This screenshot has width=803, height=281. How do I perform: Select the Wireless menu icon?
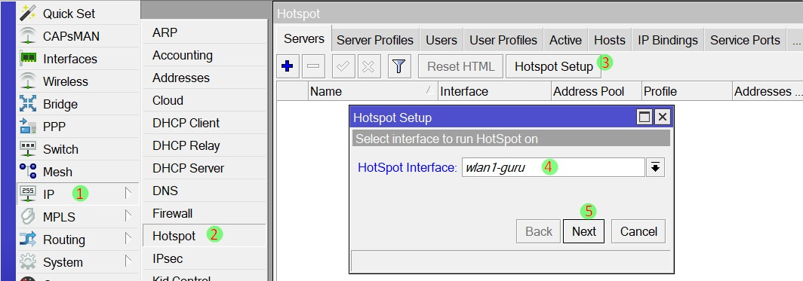[28, 81]
